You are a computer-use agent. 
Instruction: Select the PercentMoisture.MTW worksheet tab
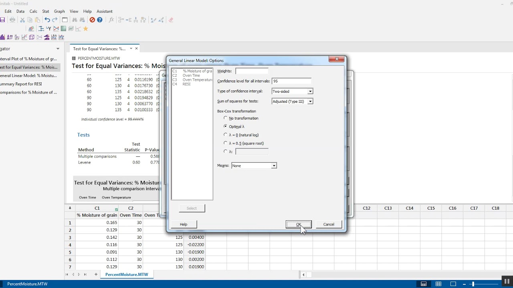[127, 274]
